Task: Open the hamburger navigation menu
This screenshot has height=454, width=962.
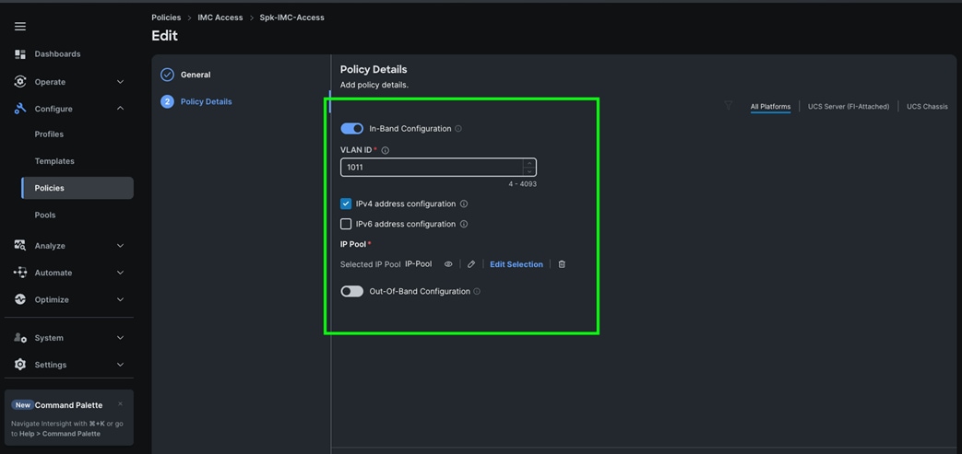Action: (20, 27)
